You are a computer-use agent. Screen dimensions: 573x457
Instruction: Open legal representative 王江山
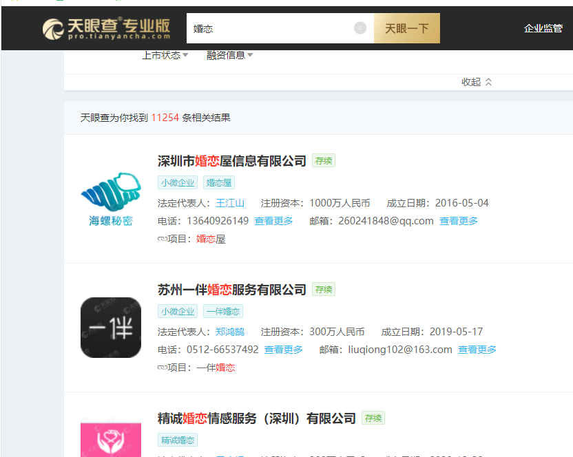click(x=230, y=203)
